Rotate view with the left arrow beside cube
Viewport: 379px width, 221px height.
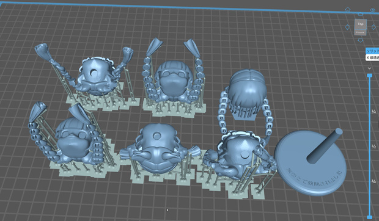pyautogui.click(x=347, y=27)
